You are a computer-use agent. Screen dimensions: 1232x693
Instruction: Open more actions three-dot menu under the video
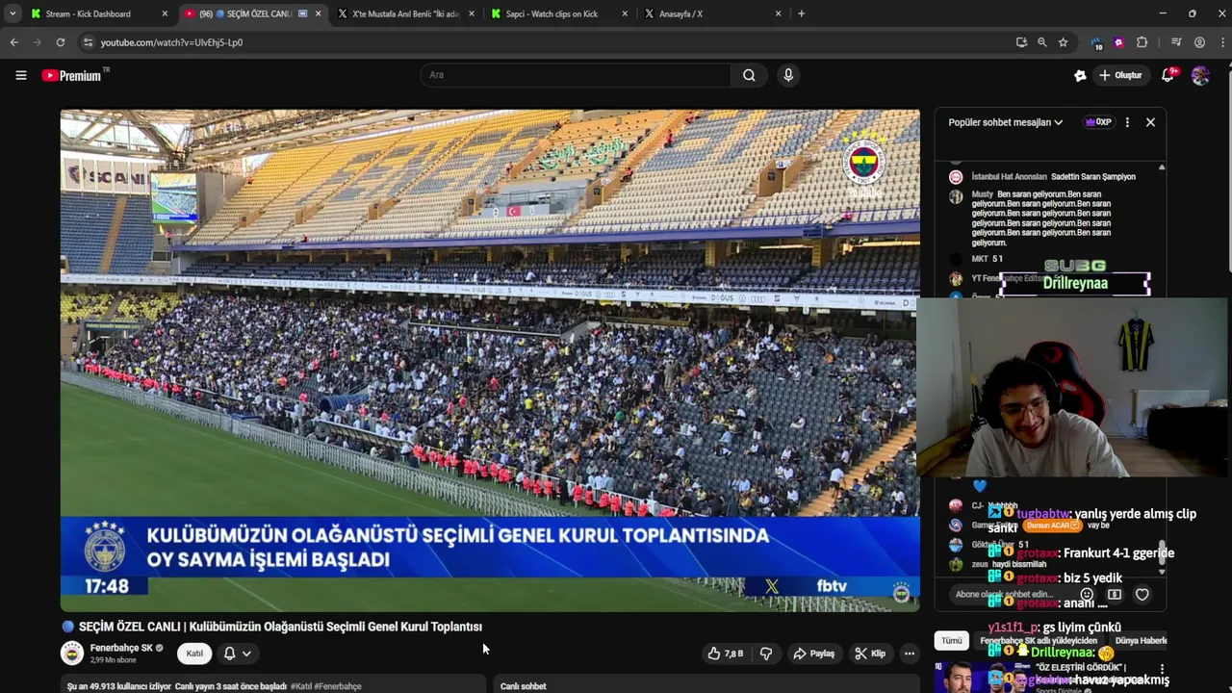click(x=909, y=654)
